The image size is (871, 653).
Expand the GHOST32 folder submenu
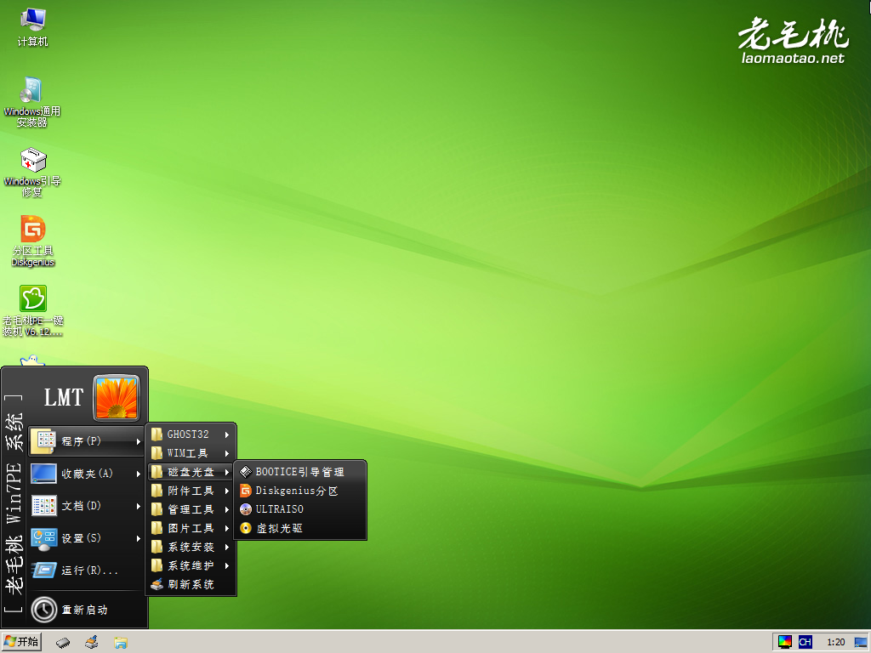[x=191, y=434]
